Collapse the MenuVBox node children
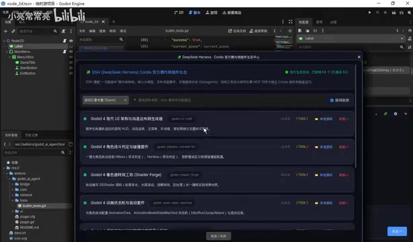 point(10,57)
